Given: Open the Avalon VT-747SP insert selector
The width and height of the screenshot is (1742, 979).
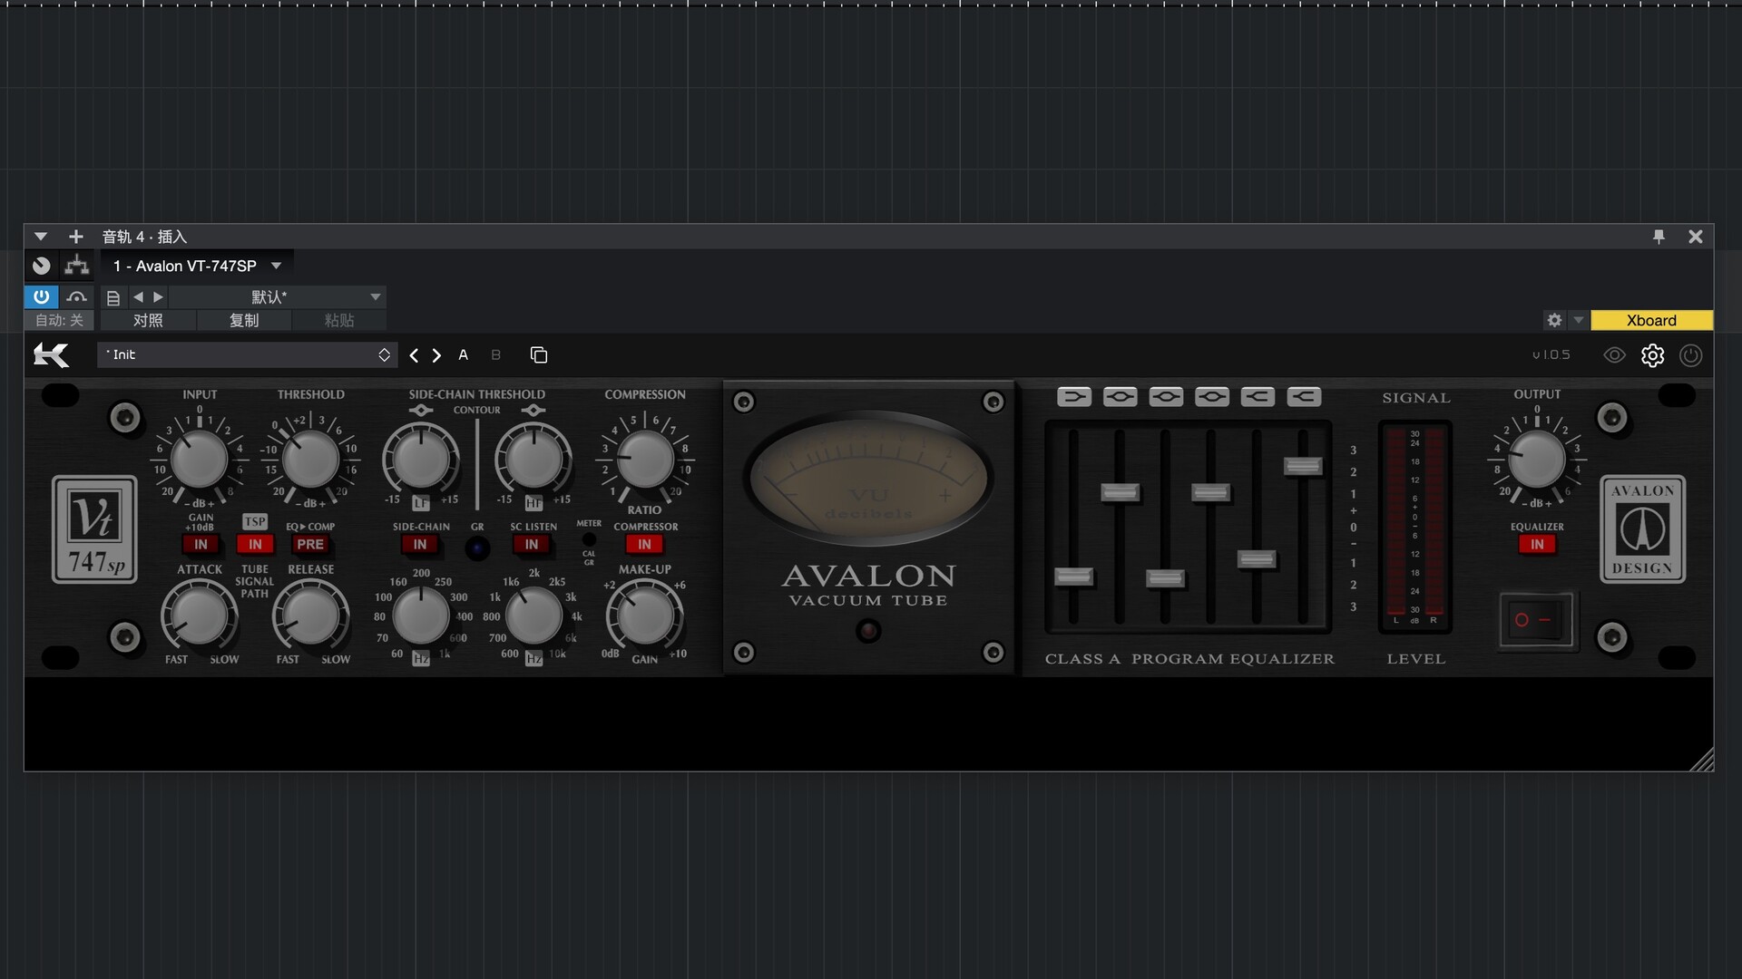Looking at the screenshot, I should 197,266.
